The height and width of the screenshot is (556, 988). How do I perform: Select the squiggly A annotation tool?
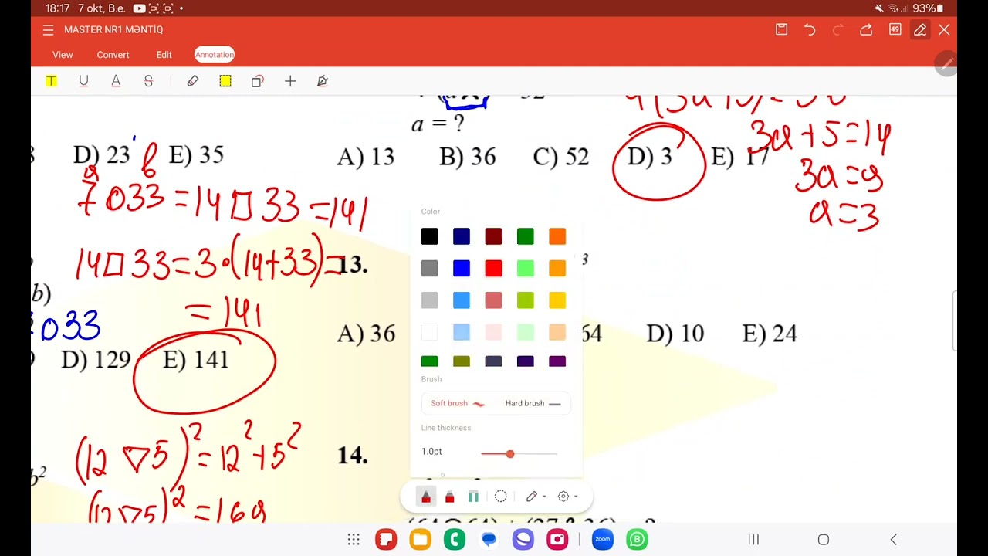pyautogui.click(x=116, y=81)
